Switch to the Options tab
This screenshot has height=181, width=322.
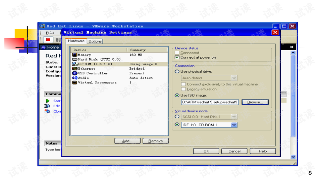point(95,41)
